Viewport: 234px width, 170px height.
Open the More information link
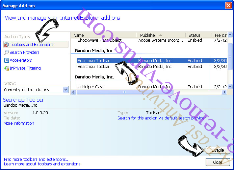19,123
